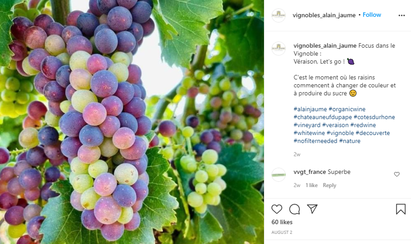Open vvgt_france's profile avatar

point(279,174)
